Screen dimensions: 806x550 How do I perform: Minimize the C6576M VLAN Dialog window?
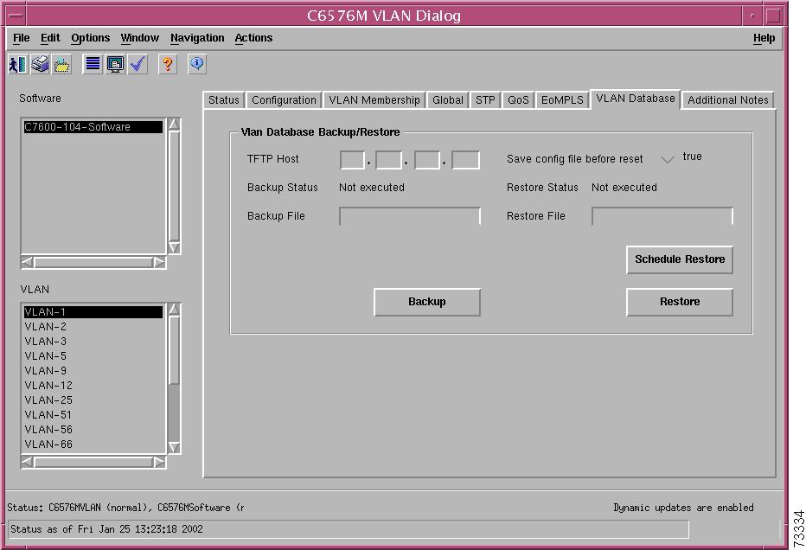[752, 16]
